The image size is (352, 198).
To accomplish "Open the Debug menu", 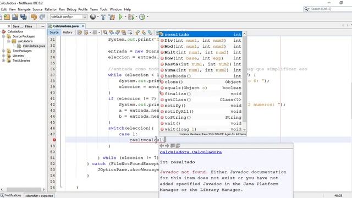I will pyautogui.click(x=71, y=9).
